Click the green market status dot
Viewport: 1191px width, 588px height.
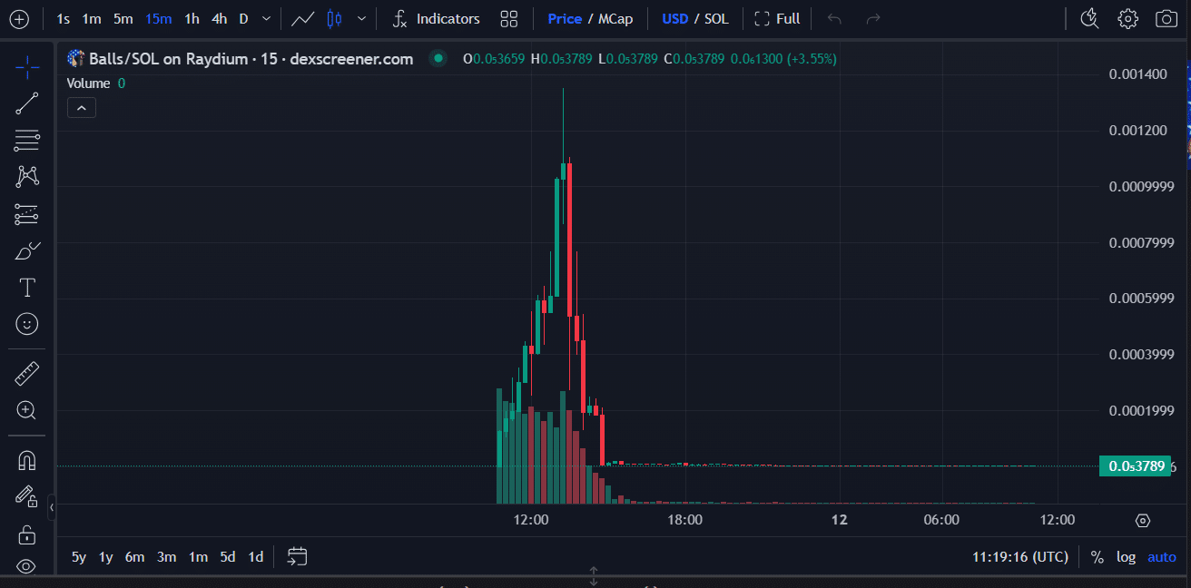[x=438, y=59]
